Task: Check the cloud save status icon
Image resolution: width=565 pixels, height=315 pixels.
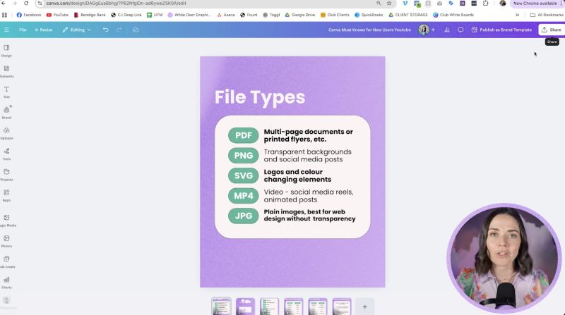Action: pyautogui.click(x=136, y=30)
